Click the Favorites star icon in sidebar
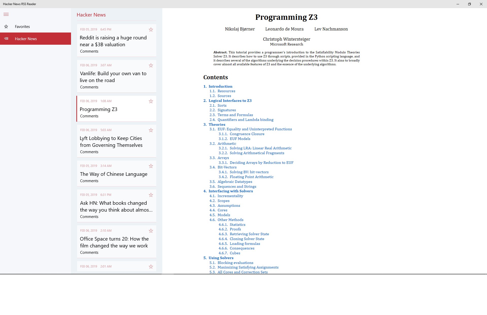 [x=6, y=27]
